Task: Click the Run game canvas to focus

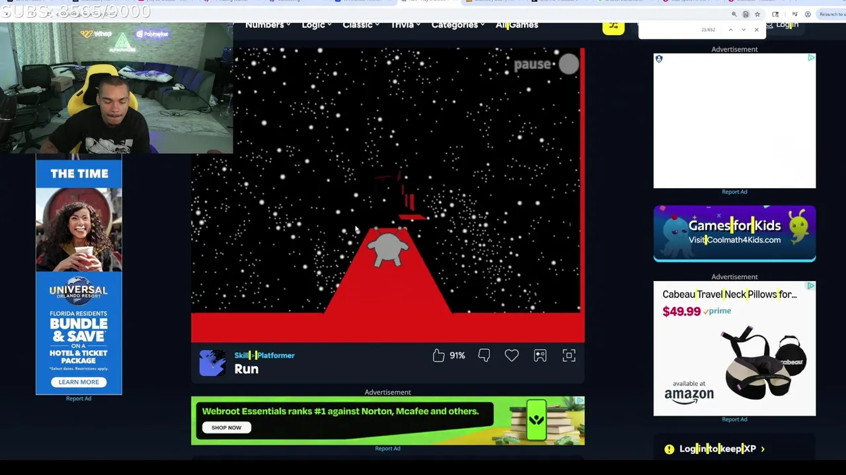Action: (388, 195)
